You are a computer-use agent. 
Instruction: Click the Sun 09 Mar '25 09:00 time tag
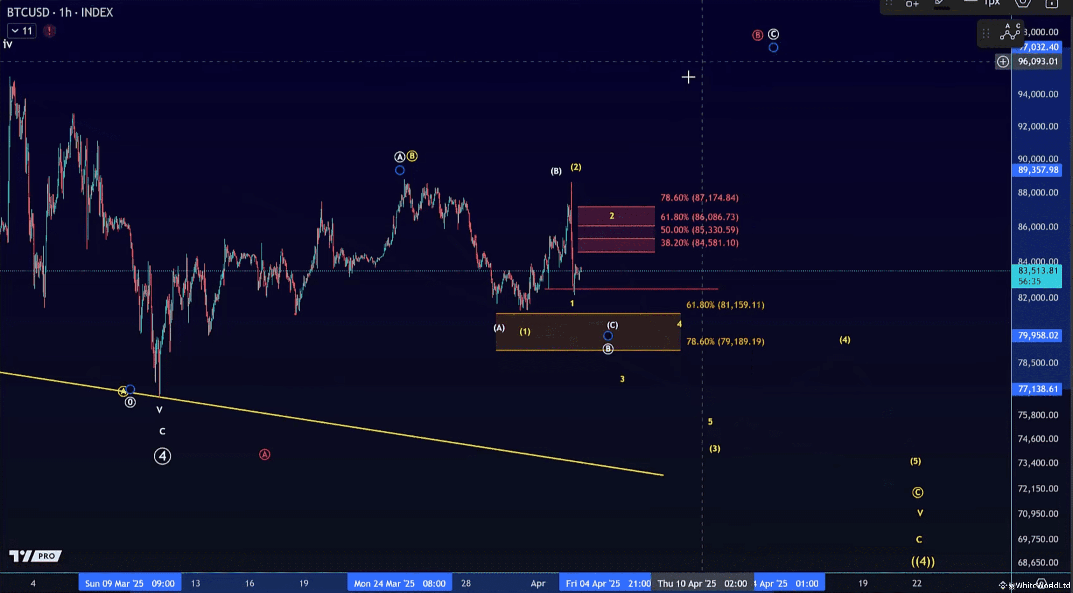[130, 583]
